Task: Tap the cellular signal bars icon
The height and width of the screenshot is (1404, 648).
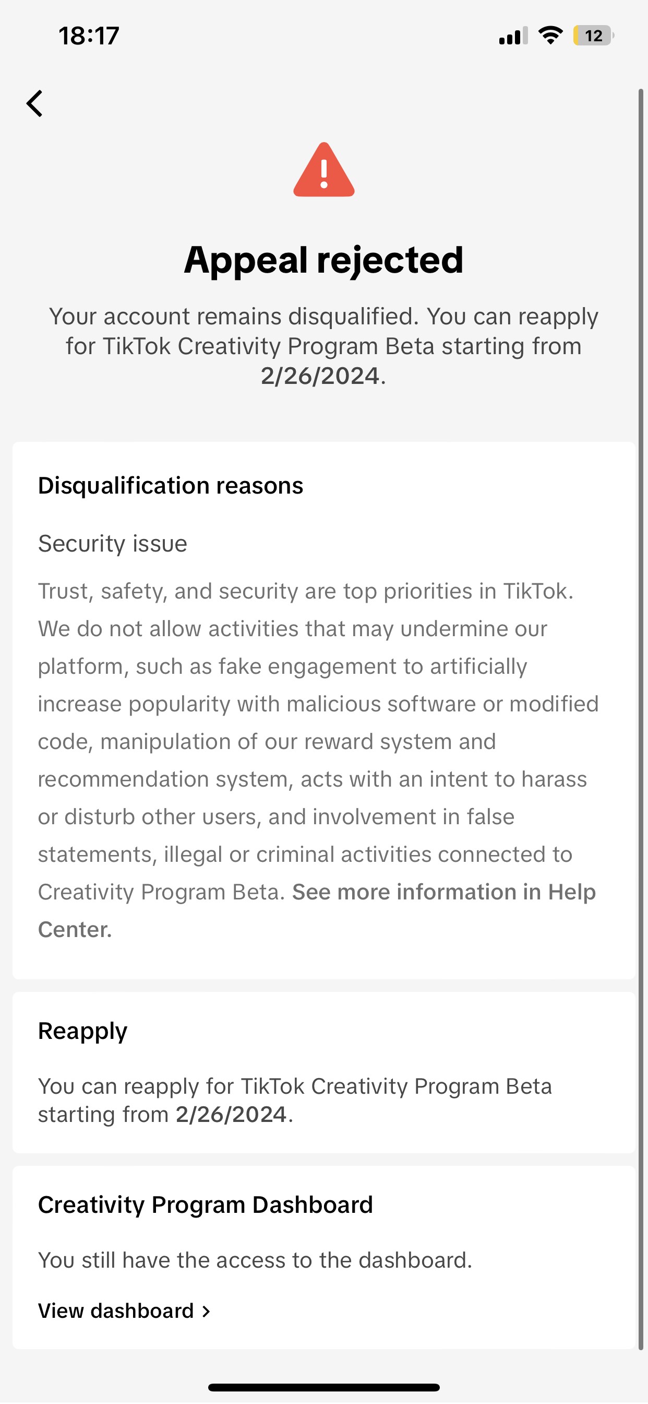Action: (x=513, y=36)
